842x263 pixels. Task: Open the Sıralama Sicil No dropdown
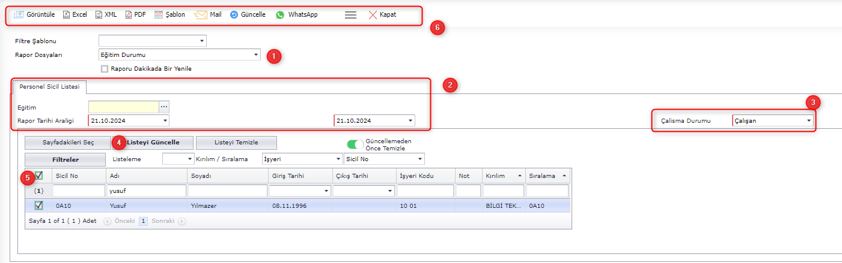(419, 159)
